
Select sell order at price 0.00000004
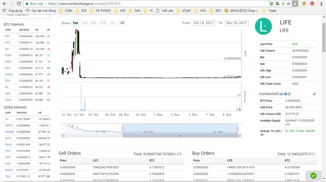(x=121, y=167)
